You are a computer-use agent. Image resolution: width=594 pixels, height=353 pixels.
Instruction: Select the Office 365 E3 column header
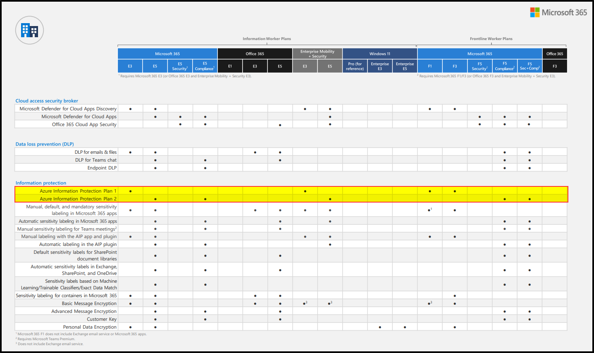[x=255, y=66]
